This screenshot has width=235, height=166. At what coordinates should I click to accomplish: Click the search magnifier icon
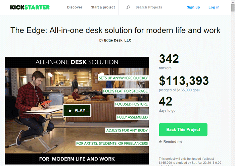(x=128, y=7)
